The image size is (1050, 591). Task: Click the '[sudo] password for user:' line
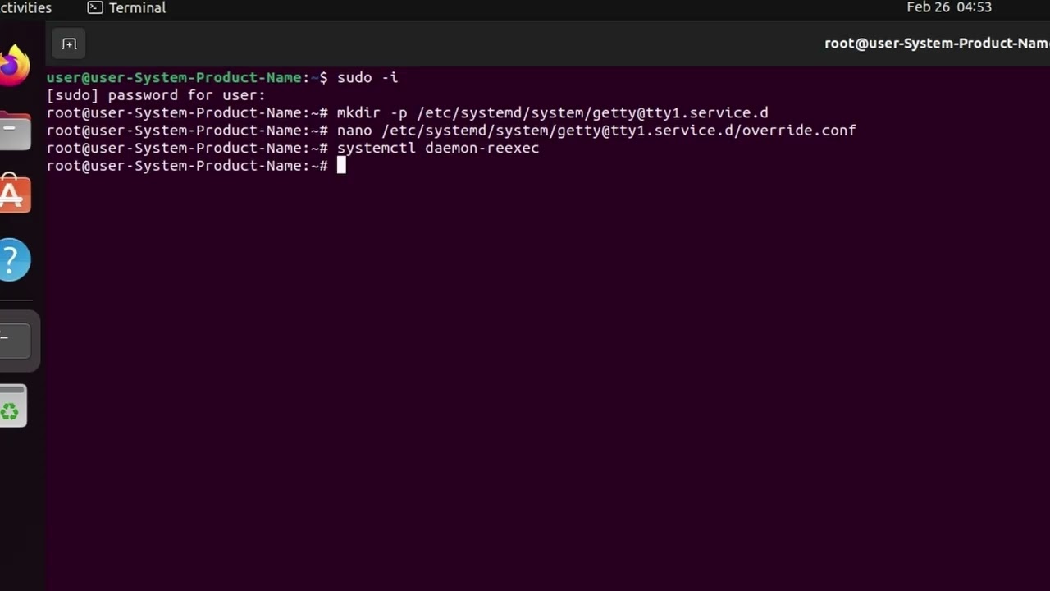click(156, 95)
